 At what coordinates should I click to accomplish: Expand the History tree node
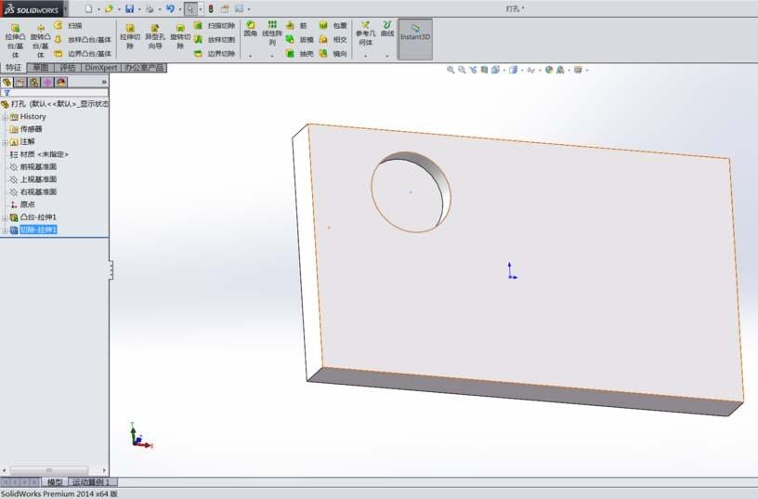click(5, 117)
